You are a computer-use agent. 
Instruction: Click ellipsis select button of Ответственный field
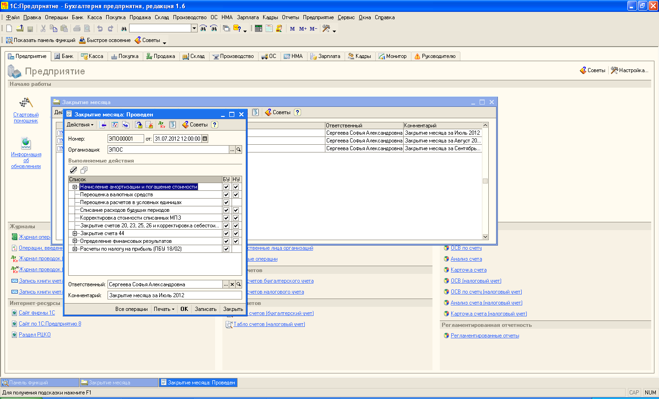click(x=226, y=284)
